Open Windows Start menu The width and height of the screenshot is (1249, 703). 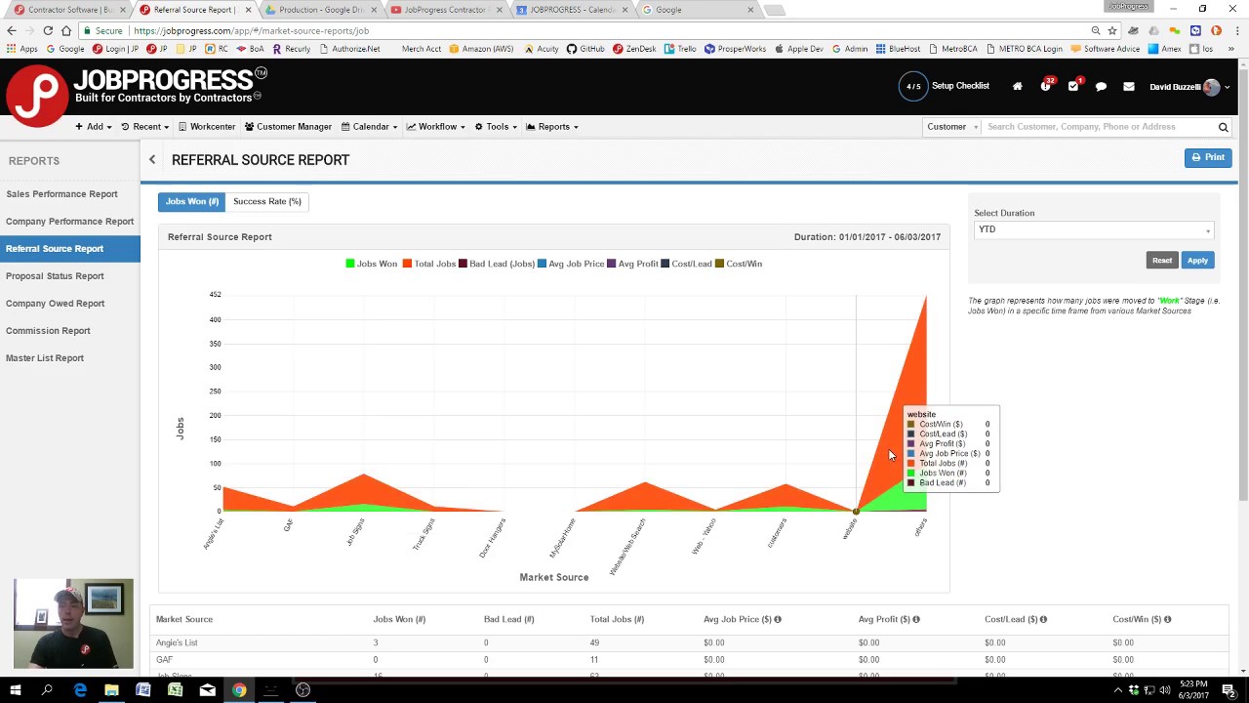coord(15,690)
